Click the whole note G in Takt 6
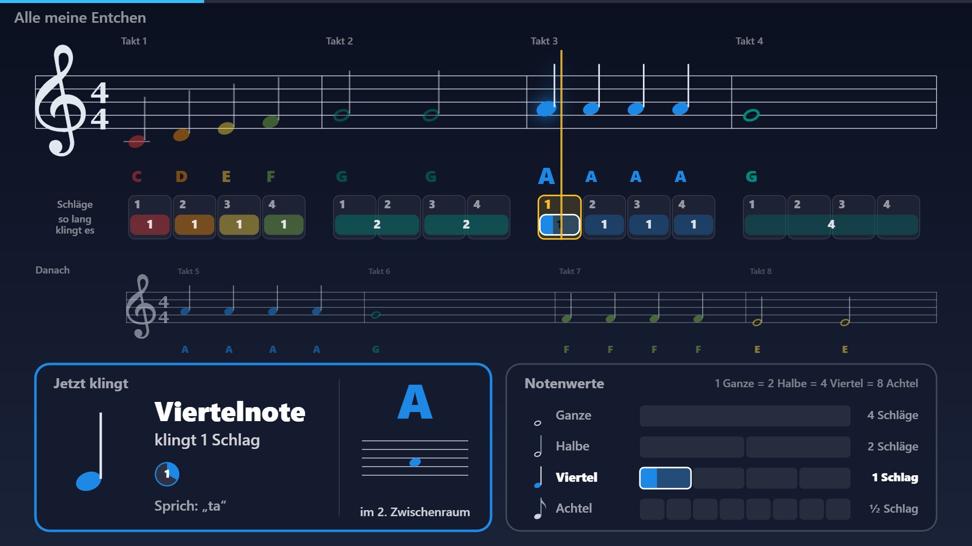This screenshot has height=546, width=972. coord(376,314)
